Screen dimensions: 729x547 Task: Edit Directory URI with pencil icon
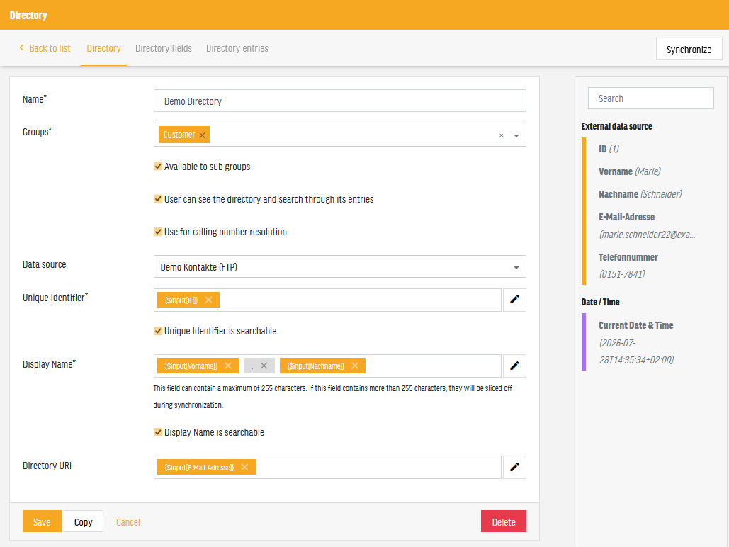point(514,467)
